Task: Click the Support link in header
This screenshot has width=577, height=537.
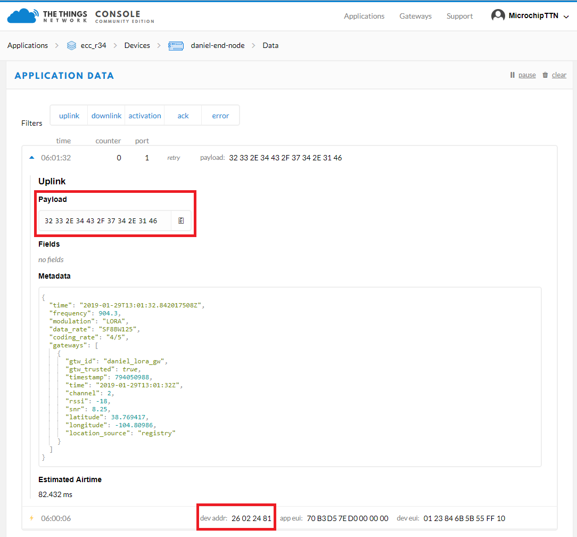Action: click(459, 16)
